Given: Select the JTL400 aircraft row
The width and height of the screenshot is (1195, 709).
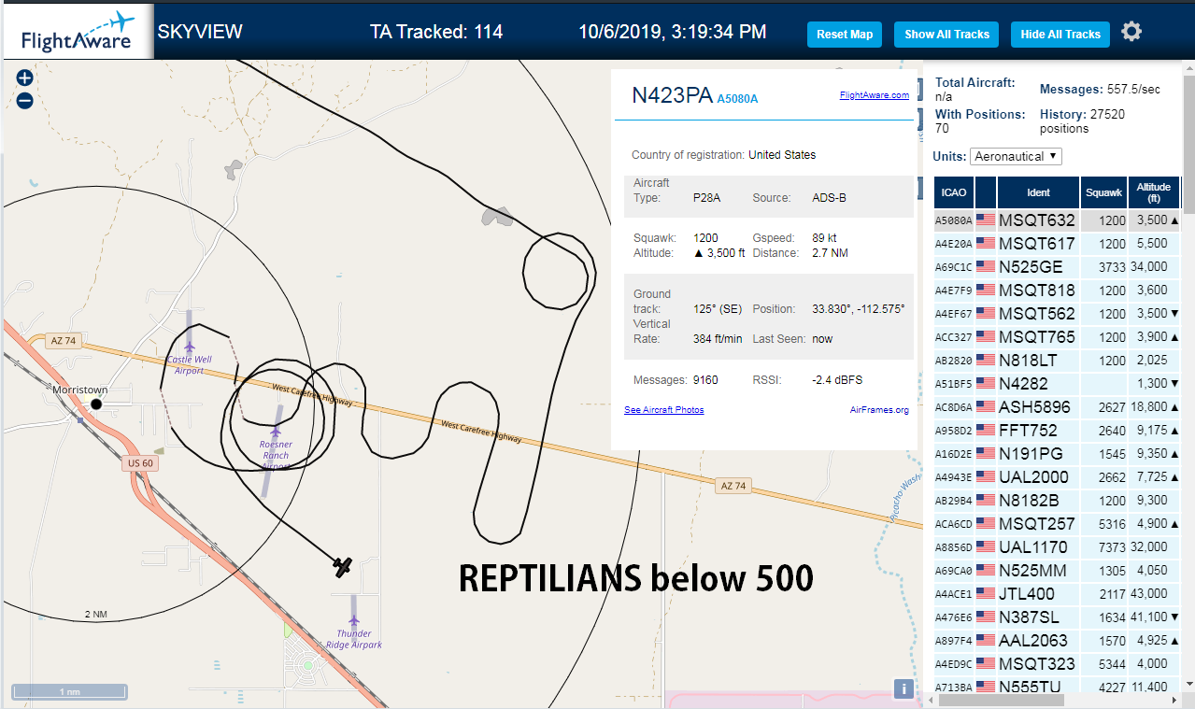Looking at the screenshot, I should click(x=1058, y=594).
